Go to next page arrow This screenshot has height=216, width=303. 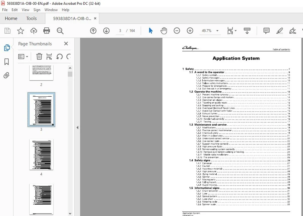point(106,31)
